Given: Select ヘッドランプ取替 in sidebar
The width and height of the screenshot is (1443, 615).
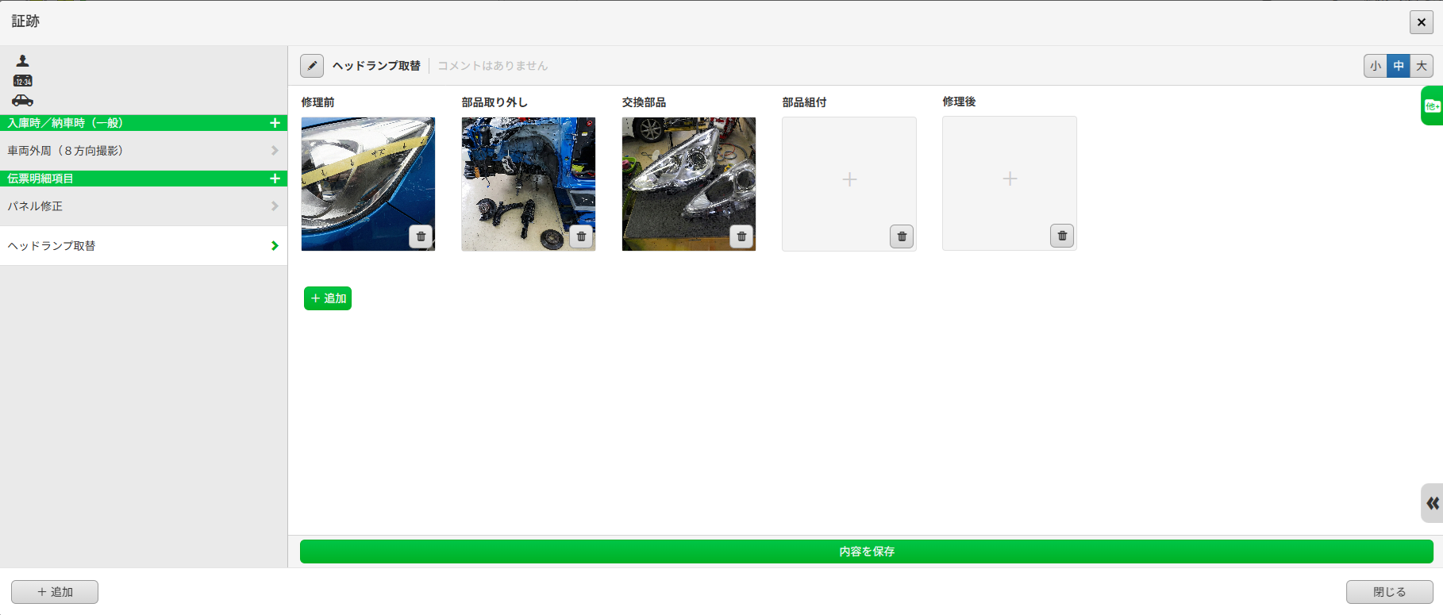Looking at the screenshot, I should (144, 246).
